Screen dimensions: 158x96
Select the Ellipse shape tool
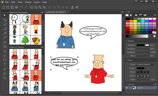[5, 56]
